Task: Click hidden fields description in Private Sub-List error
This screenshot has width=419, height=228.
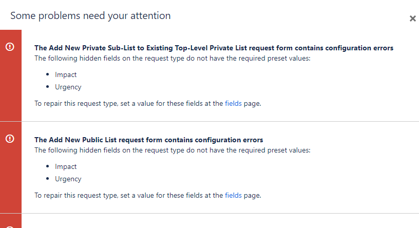Action: 173,58
